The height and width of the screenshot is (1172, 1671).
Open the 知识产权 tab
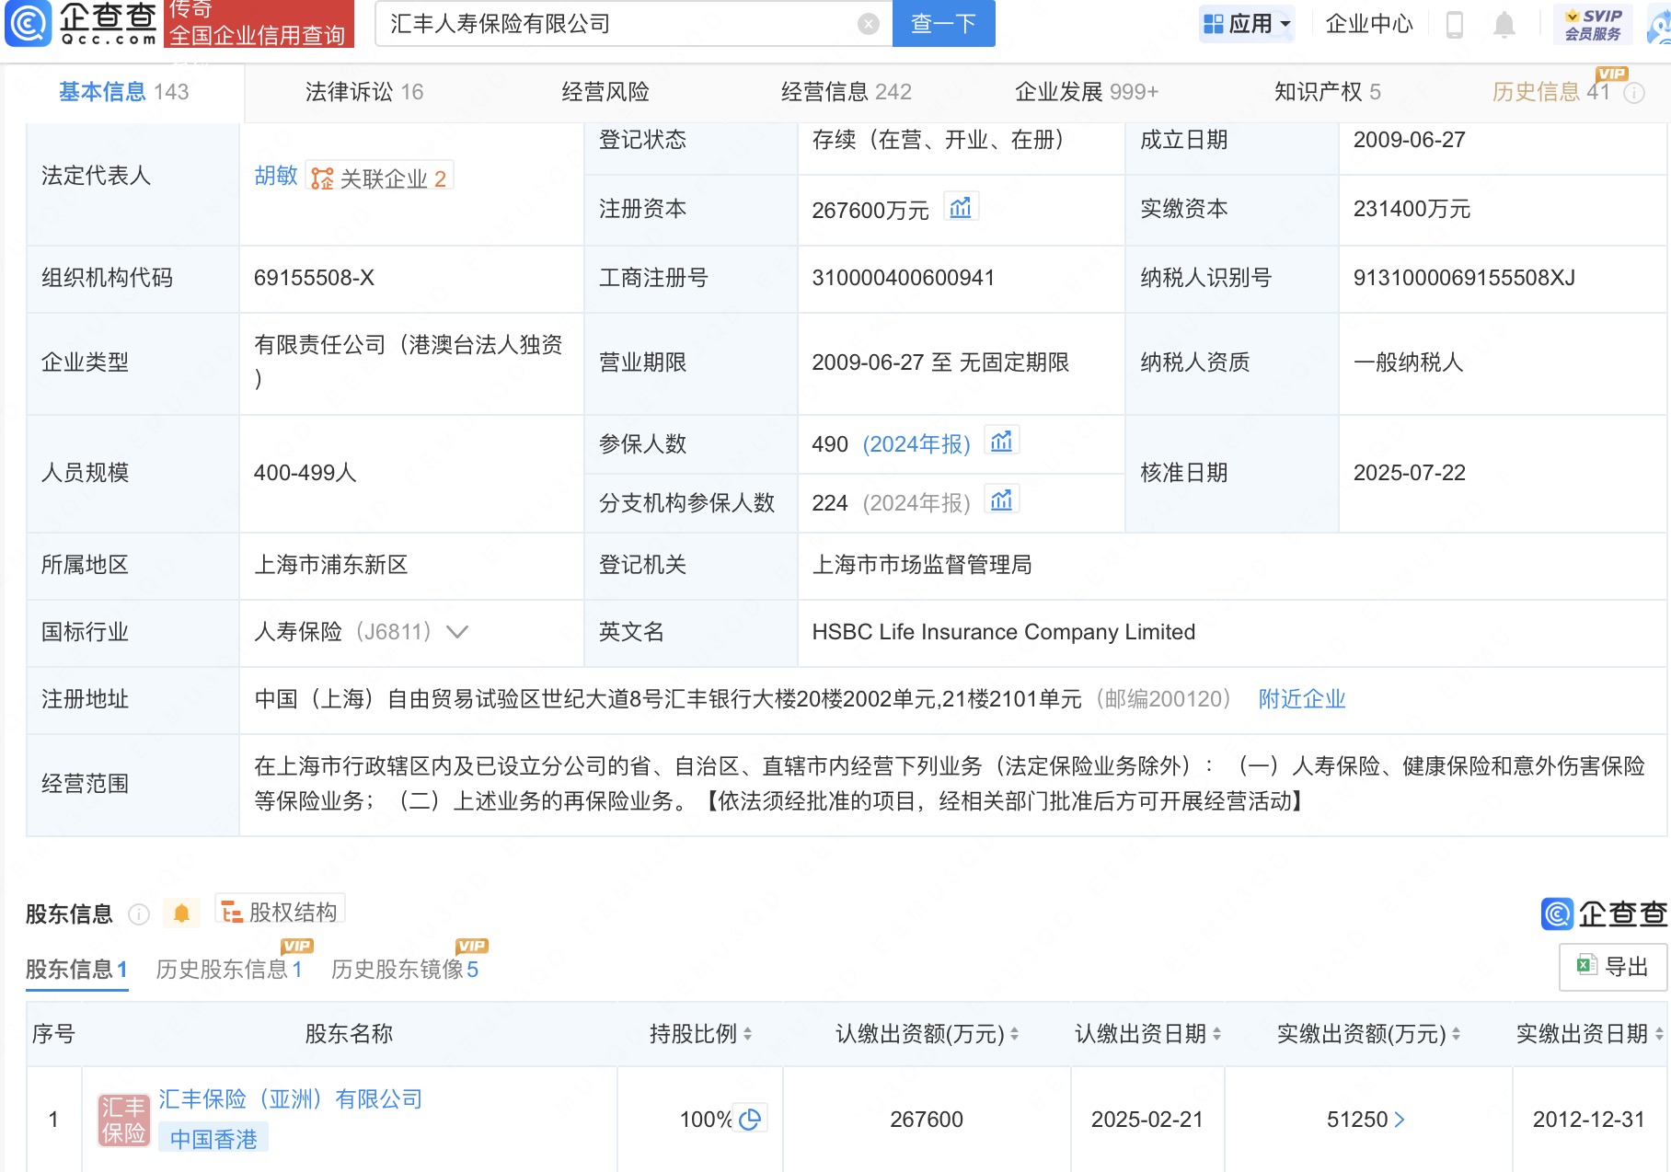pos(1327,92)
